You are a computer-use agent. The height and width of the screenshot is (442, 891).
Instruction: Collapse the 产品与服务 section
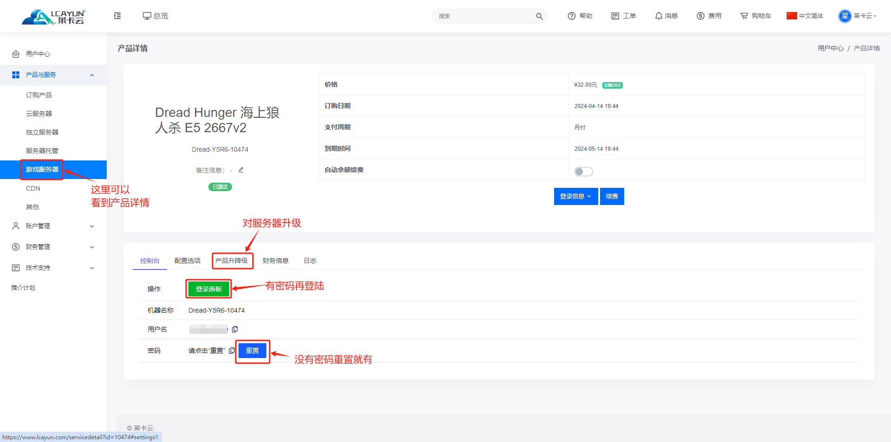pyautogui.click(x=53, y=75)
